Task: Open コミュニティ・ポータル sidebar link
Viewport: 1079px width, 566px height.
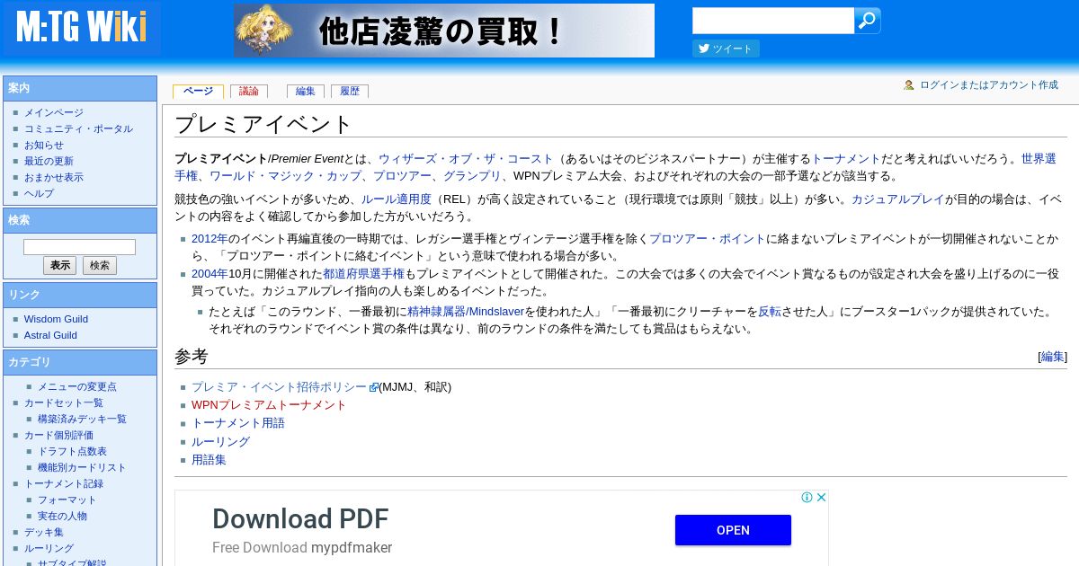Action: point(78,128)
